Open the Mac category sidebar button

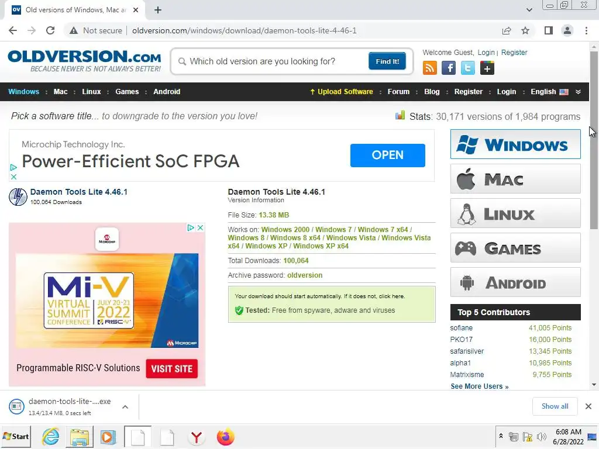tap(515, 179)
